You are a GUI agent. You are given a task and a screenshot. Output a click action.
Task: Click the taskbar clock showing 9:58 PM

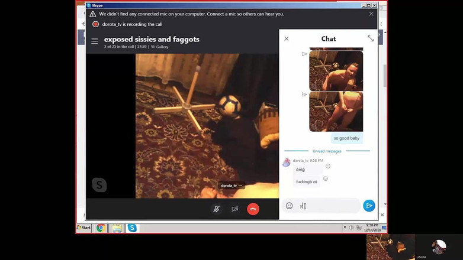[x=372, y=227]
